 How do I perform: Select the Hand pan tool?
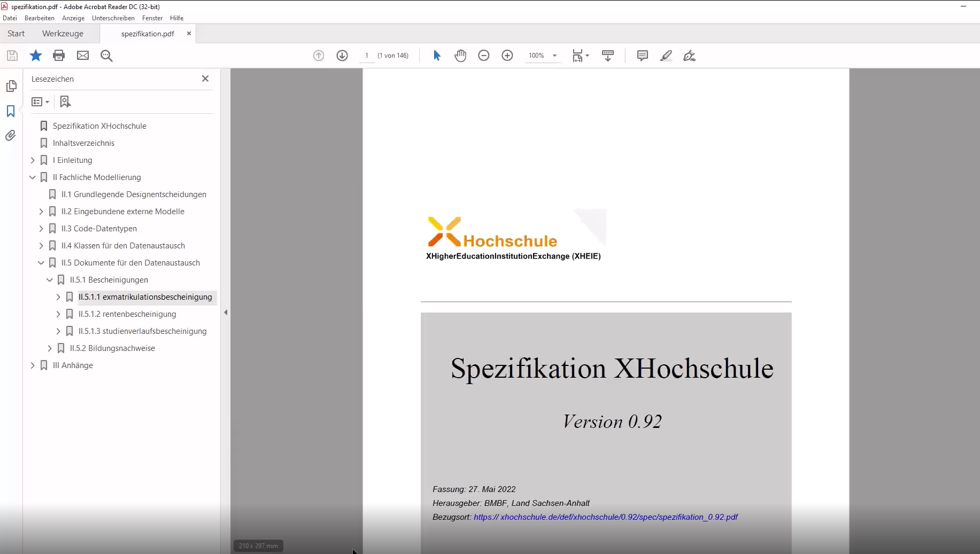(460, 56)
